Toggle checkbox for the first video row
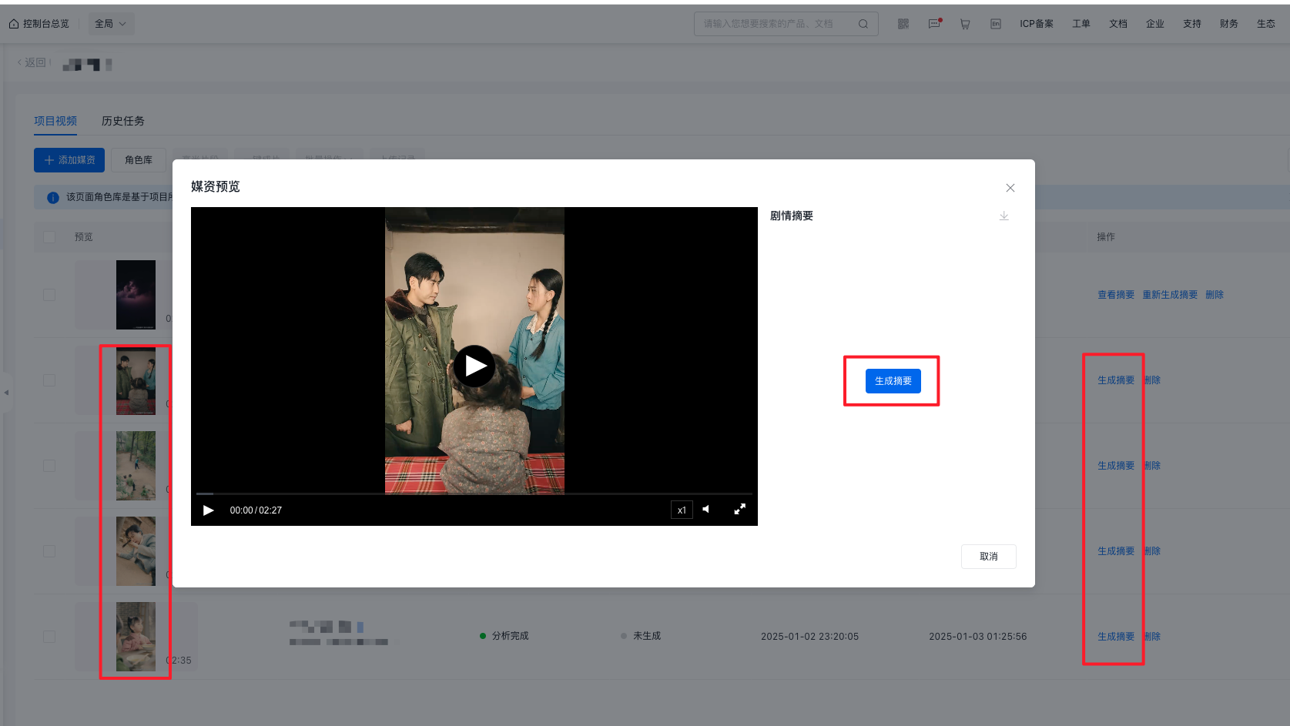This screenshot has height=726, width=1290. (x=49, y=295)
